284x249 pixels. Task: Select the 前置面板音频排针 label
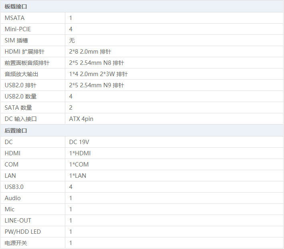(27, 63)
